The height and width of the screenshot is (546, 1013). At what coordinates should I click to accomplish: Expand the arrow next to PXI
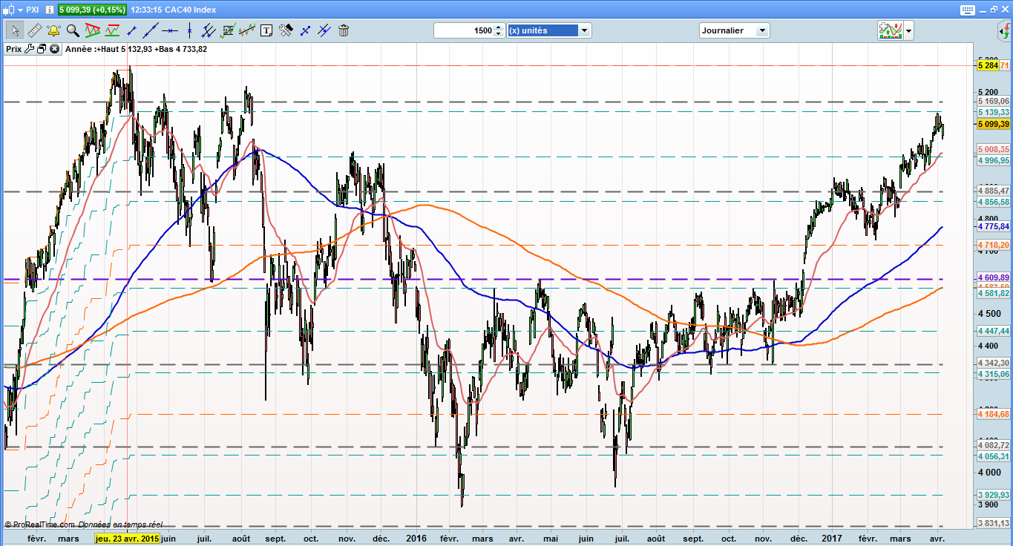[20, 10]
